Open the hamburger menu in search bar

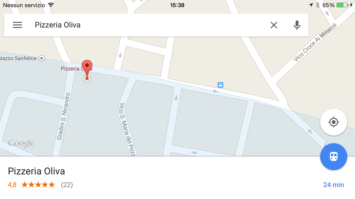coord(17,25)
